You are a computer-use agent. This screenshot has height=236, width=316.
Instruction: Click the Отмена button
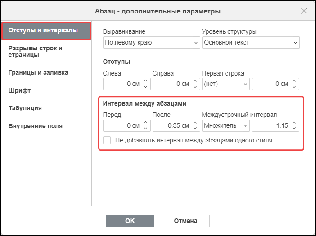click(x=185, y=221)
